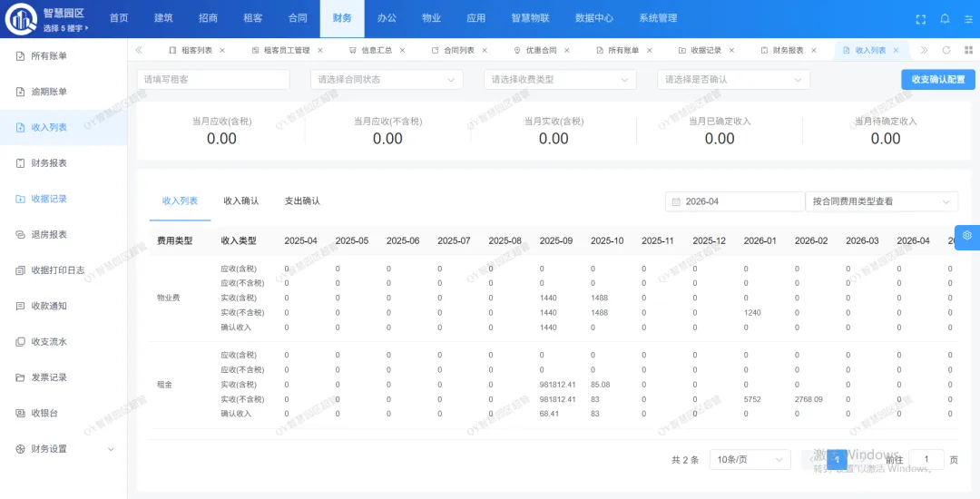The image size is (980, 499).
Task: Select 收入列表 content tab
Action: click(x=180, y=201)
